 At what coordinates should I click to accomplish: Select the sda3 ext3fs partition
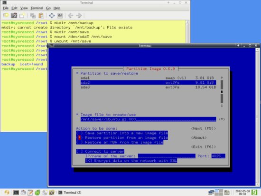click(148, 87)
